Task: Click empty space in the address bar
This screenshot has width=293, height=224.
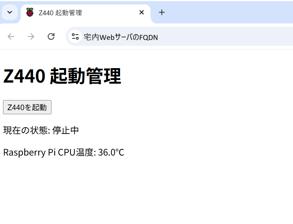Action: click(224, 36)
